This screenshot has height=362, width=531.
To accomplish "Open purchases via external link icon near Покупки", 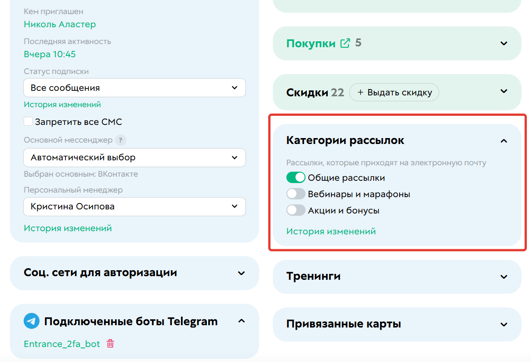I will point(345,43).
